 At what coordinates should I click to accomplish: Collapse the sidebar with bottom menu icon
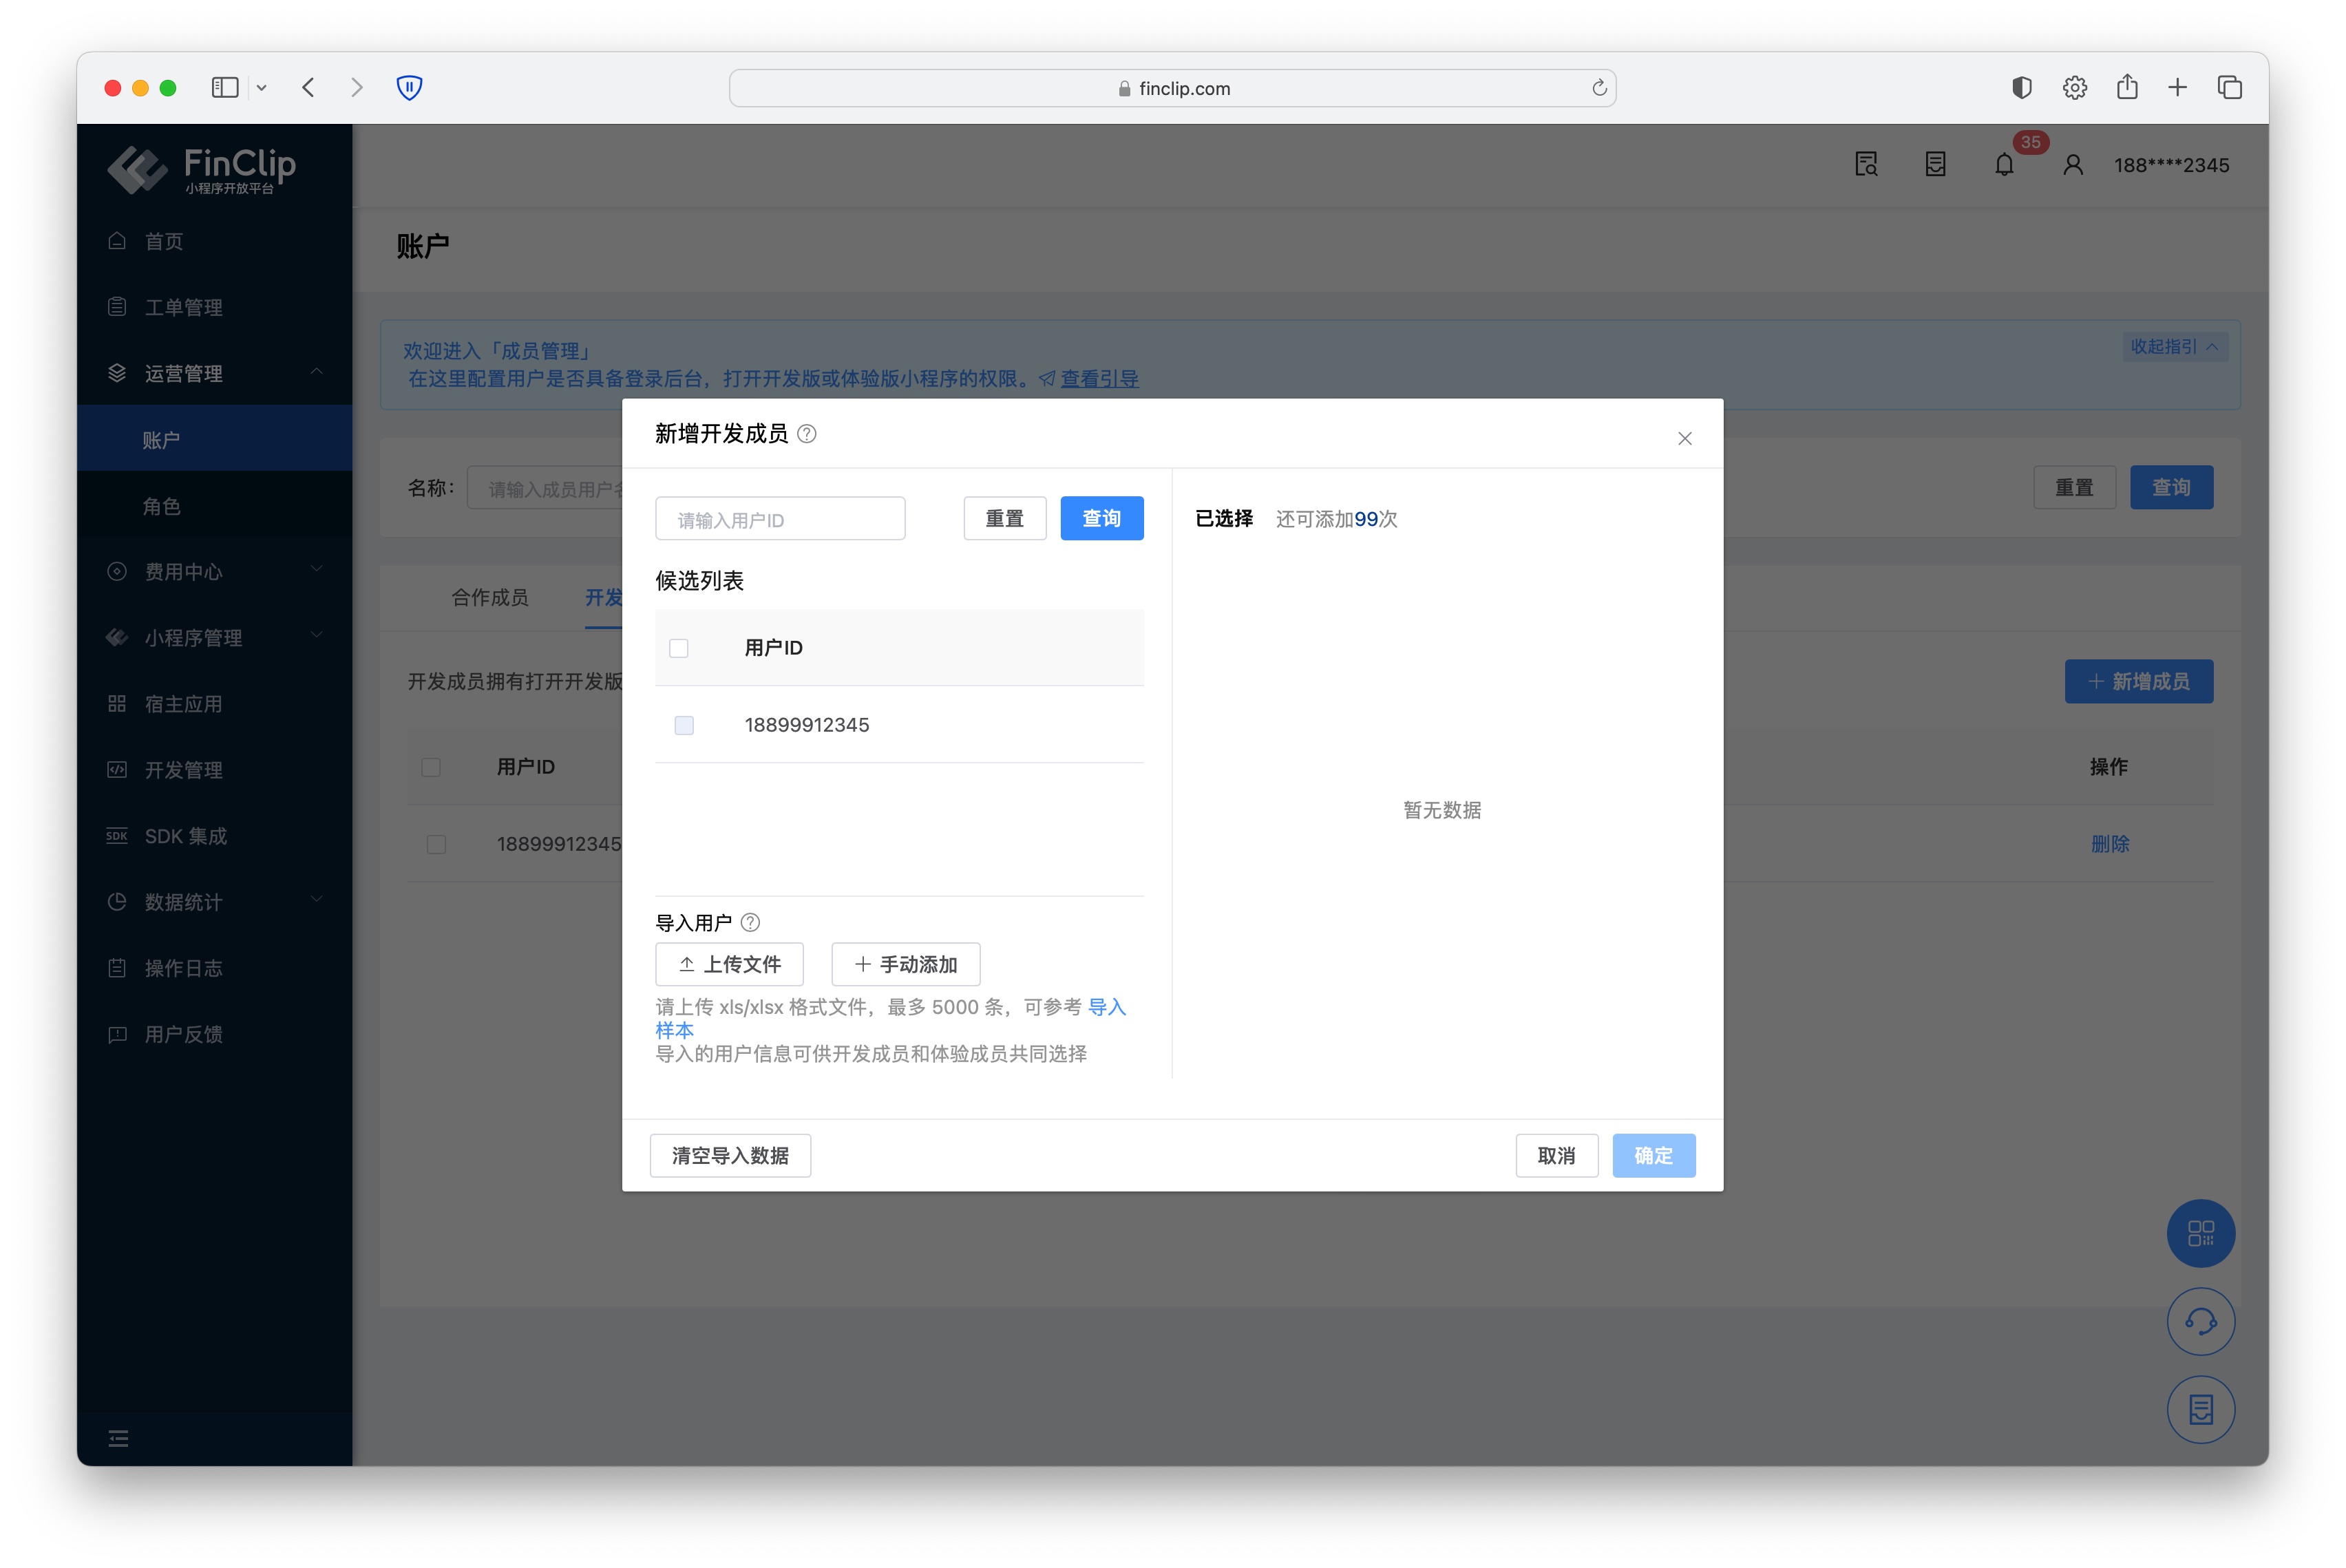coord(118,1438)
